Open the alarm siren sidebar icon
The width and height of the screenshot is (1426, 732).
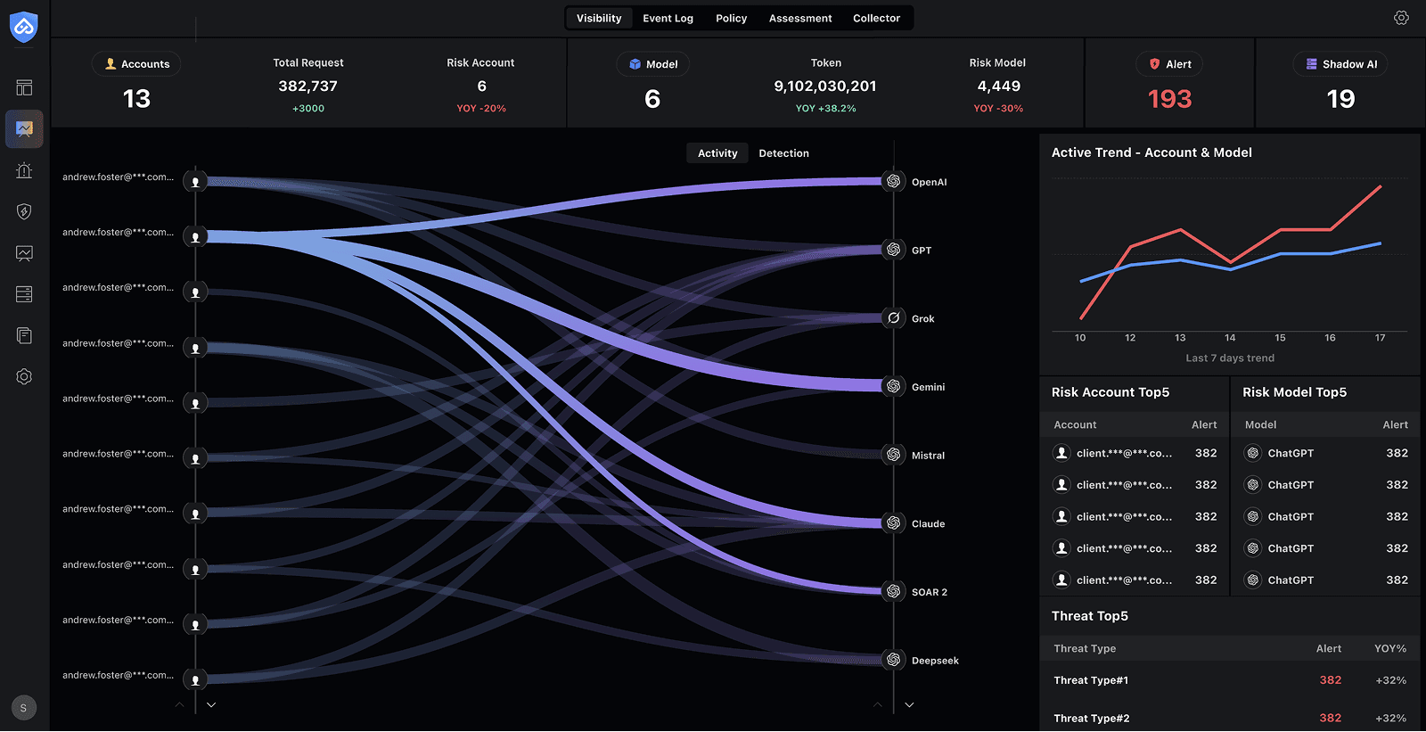(24, 170)
